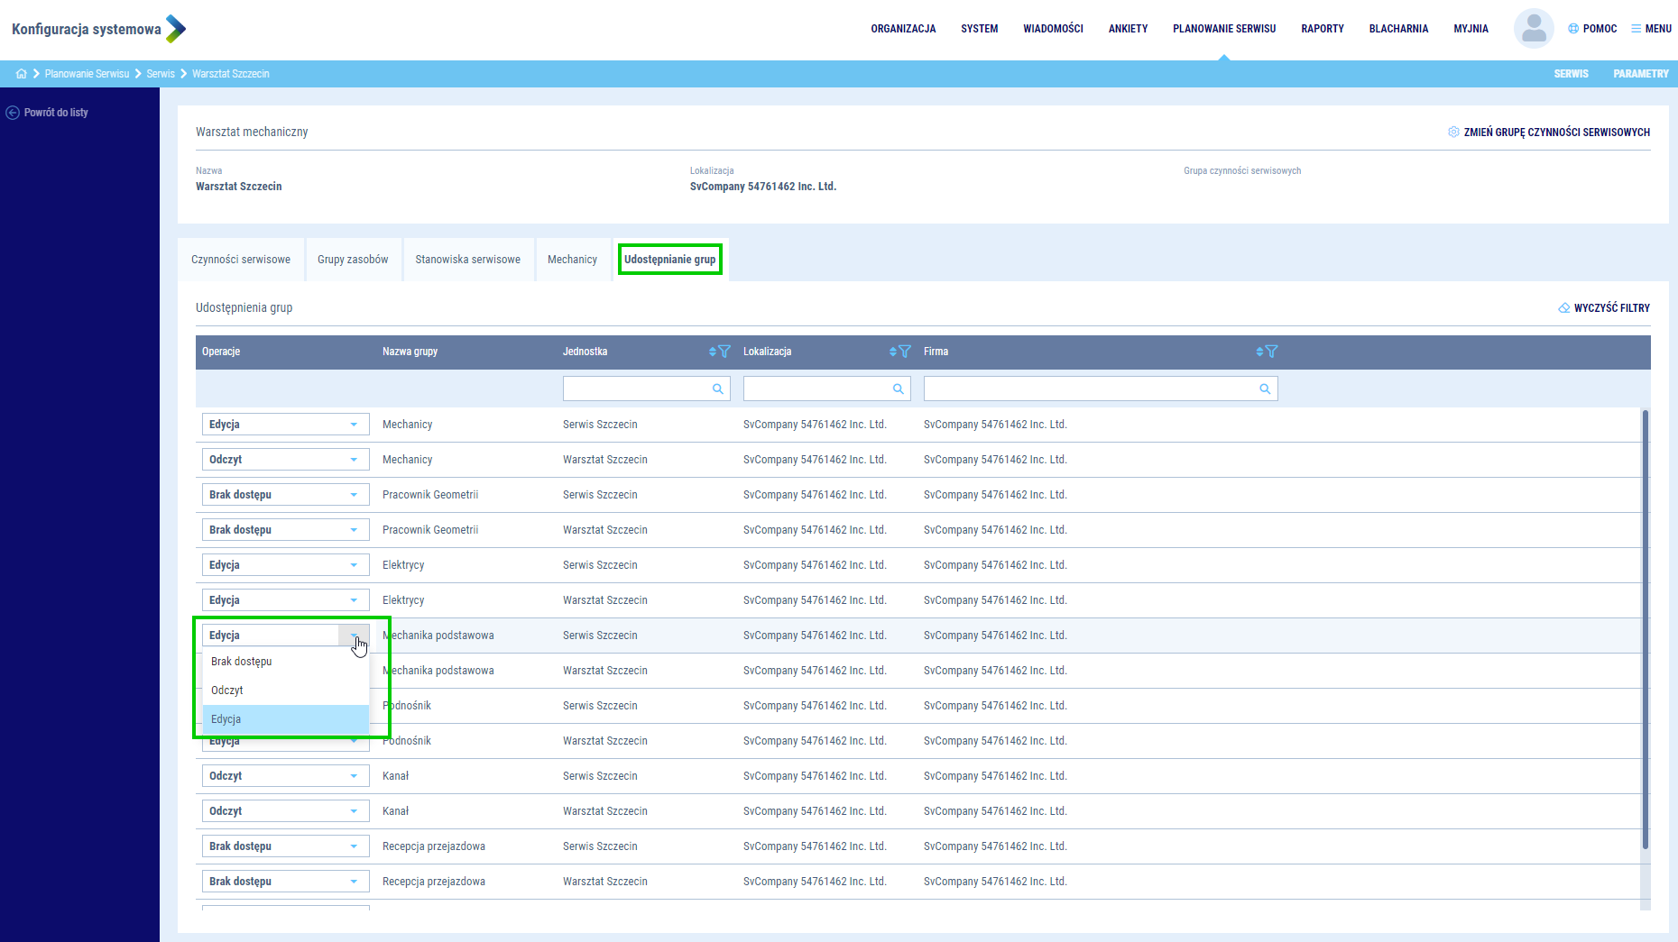Open permission dropdown for Kanał Serwis Szczecin

coord(354,776)
